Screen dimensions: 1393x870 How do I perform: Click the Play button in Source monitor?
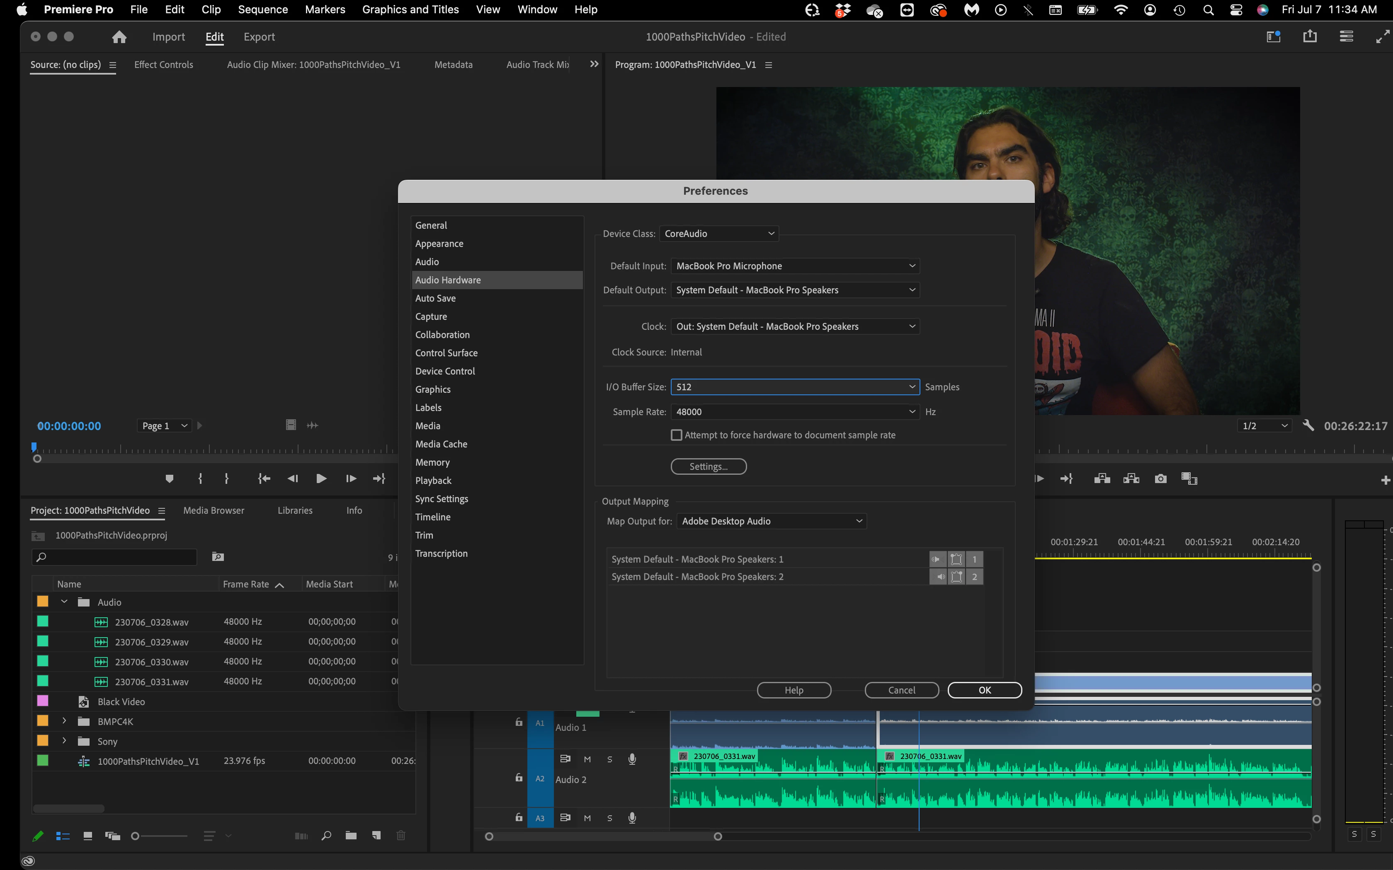[x=321, y=479]
